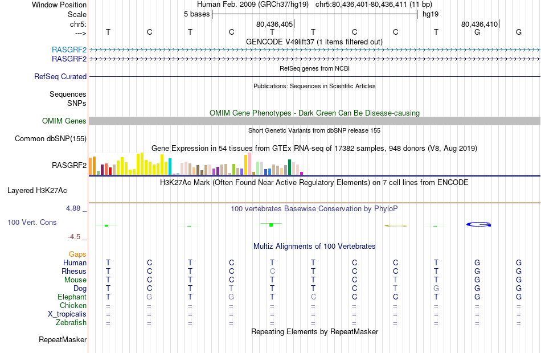Click the Common dbSNP(155) track label
Viewport: 541px width, 353px height.
click(51, 139)
